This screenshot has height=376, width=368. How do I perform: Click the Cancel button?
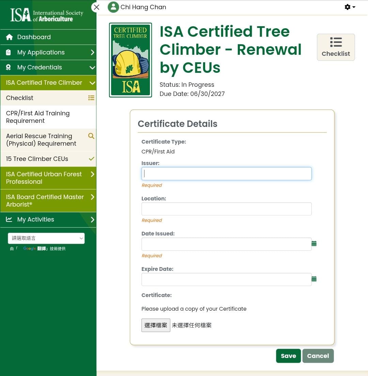318,356
